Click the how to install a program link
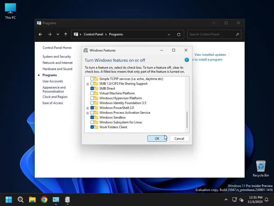 point(207,60)
